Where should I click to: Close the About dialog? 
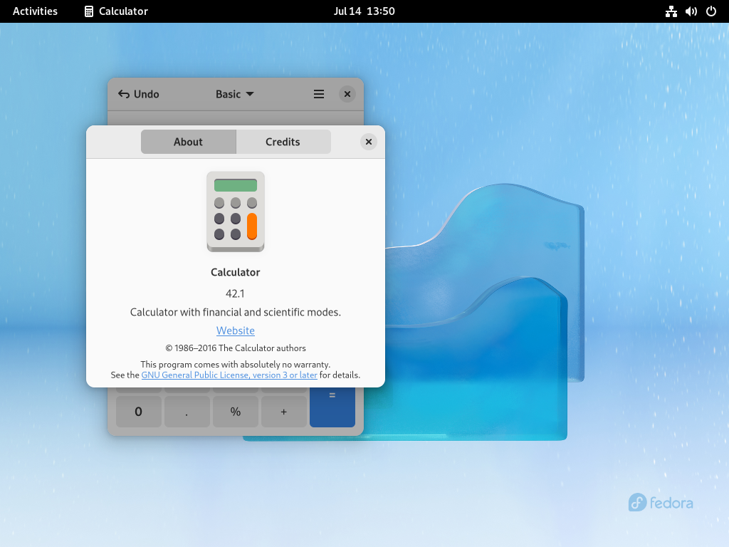(369, 142)
